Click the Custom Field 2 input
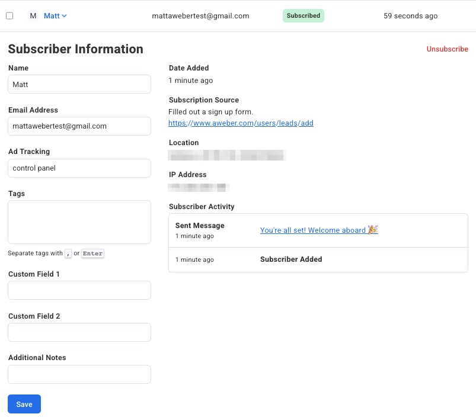The height and width of the screenshot is (417, 476). pyautogui.click(x=79, y=332)
